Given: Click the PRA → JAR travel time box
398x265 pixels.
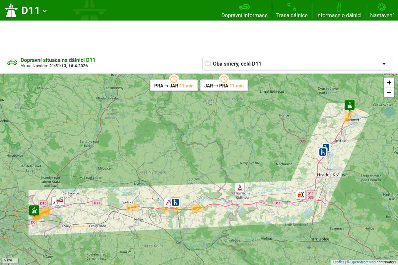Looking at the screenshot, I should (x=174, y=85).
